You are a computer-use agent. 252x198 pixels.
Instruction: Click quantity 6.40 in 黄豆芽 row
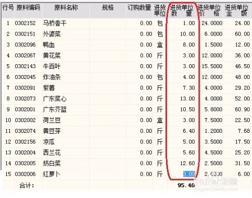pyautogui.click(x=189, y=131)
